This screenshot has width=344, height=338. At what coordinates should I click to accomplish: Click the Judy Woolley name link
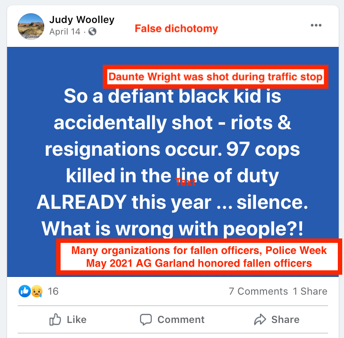pyautogui.click(x=82, y=20)
